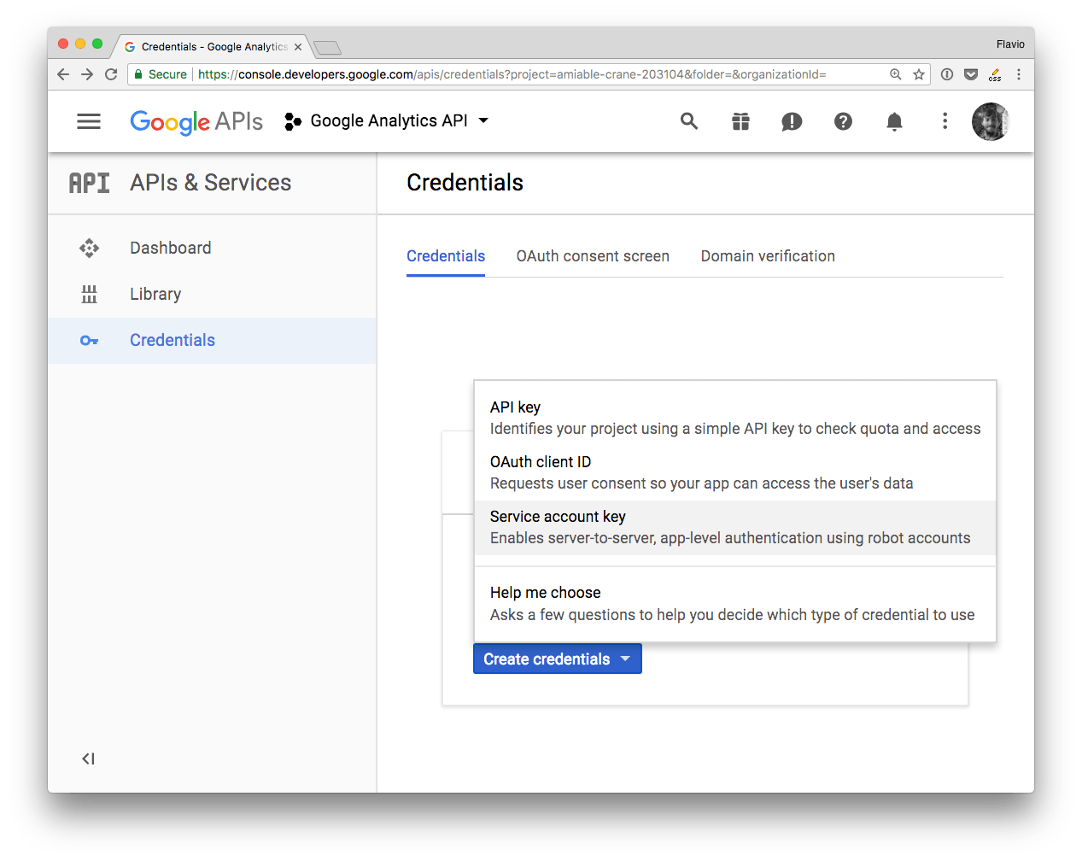Click the user profile avatar
The width and height of the screenshot is (1082, 861).
[991, 121]
